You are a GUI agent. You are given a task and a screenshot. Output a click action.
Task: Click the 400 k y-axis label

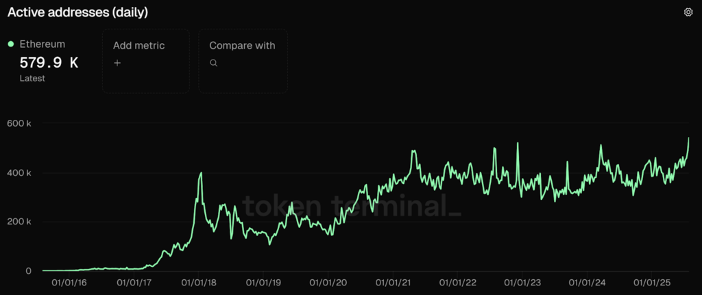pos(20,172)
